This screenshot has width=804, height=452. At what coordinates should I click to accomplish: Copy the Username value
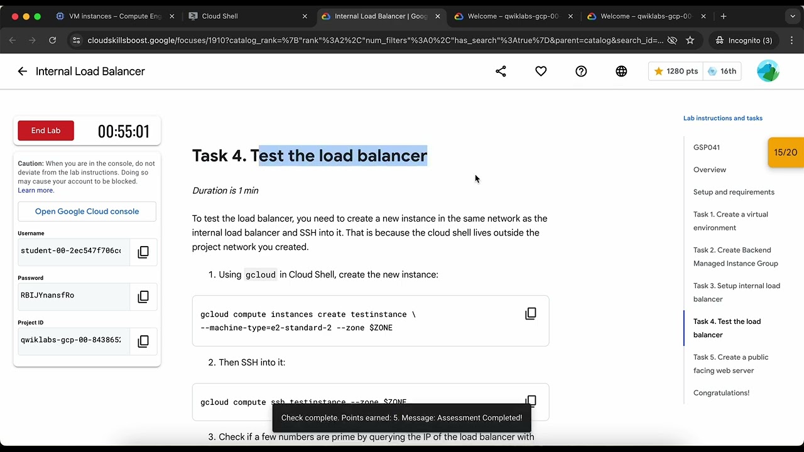coord(143,252)
